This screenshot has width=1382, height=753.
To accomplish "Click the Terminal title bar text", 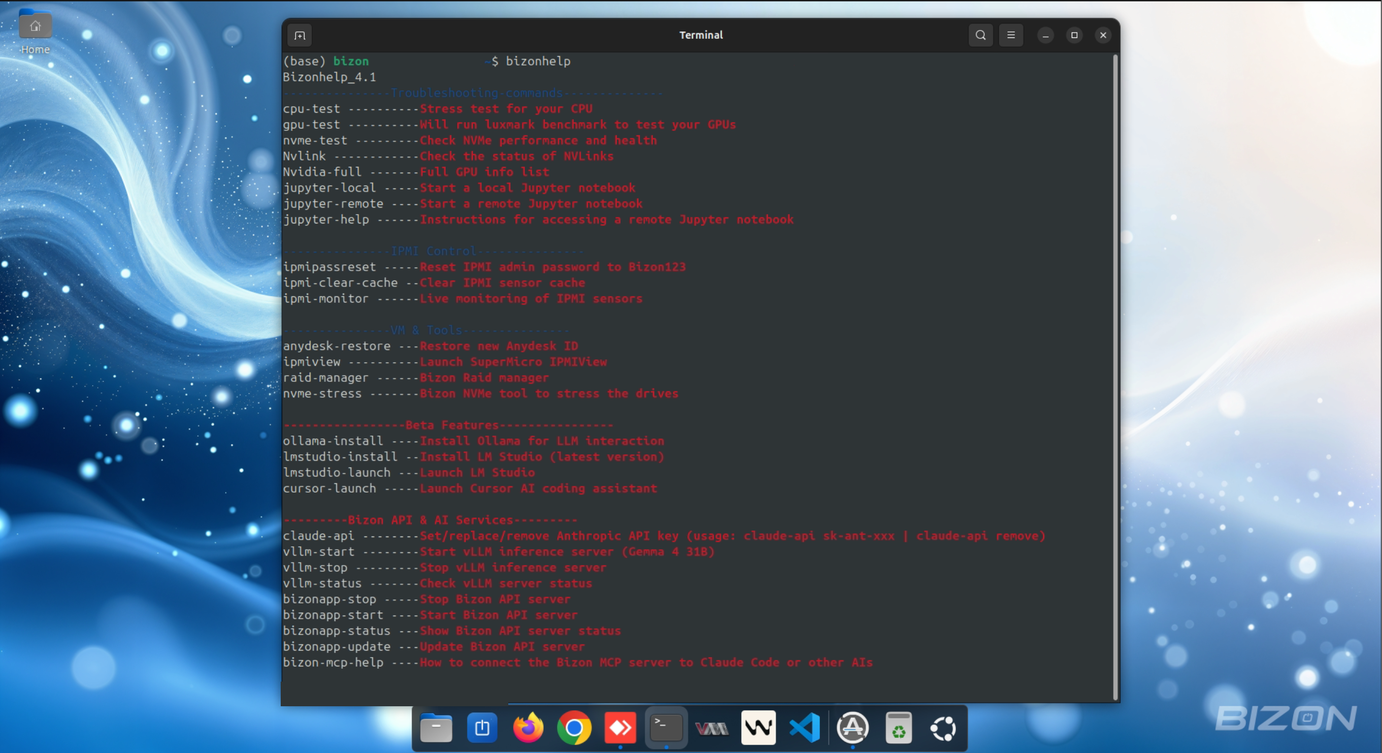I will click(701, 35).
